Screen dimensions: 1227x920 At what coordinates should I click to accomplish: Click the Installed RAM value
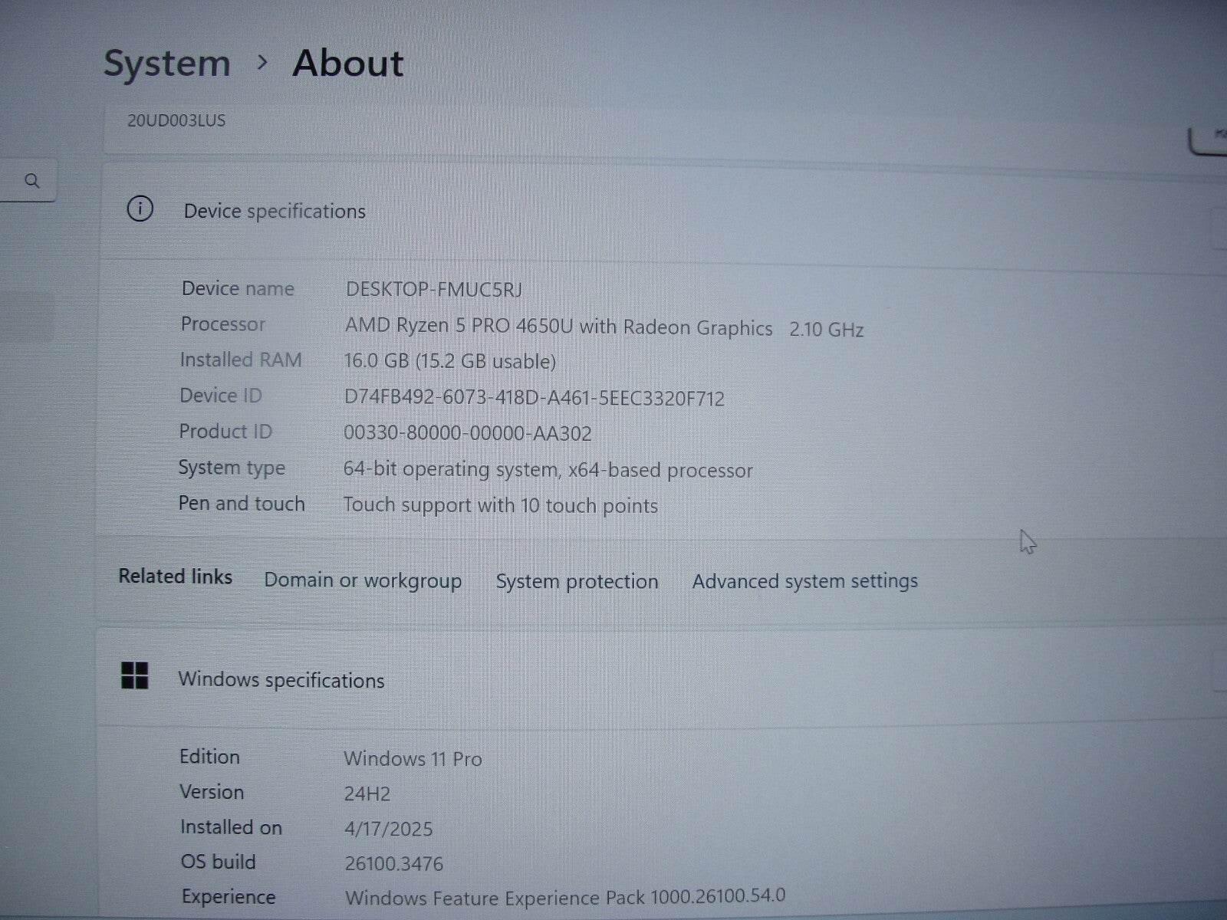pyautogui.click(x=450, y=360)
